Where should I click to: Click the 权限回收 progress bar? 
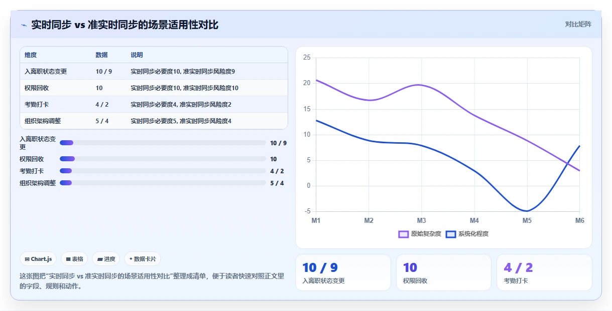[163, 159]
